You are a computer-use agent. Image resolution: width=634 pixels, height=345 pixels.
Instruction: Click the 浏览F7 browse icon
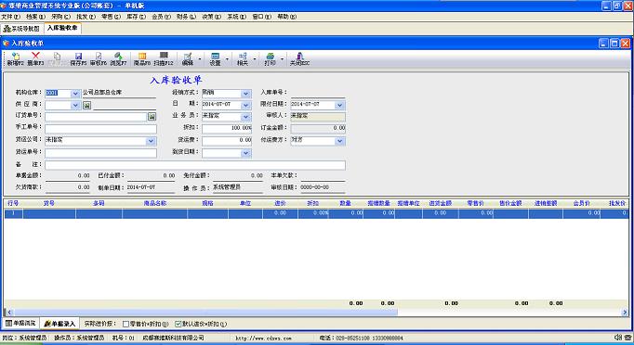[x=118, y=56]
